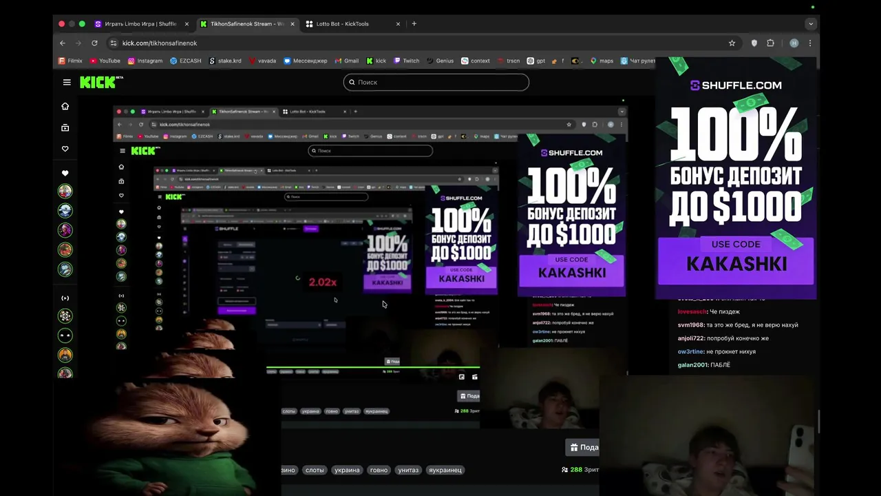
Task: Bookmark this page with the star icon
Action: click(x=732, y=43)
